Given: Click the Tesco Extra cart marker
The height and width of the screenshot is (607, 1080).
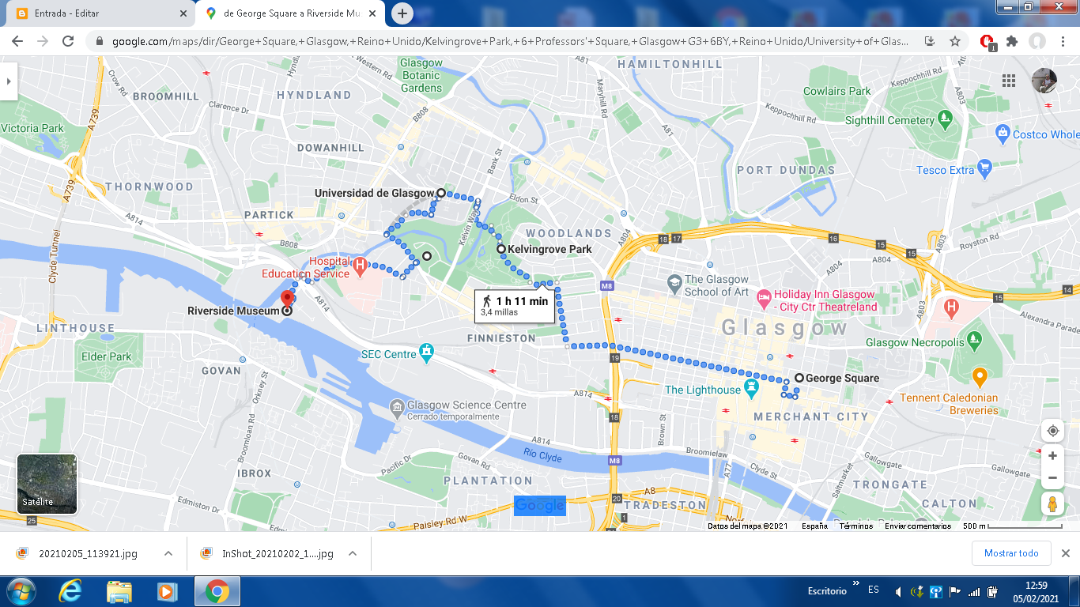Looking at the screenshot, I should pyautogui.click(x=984, y=168).
